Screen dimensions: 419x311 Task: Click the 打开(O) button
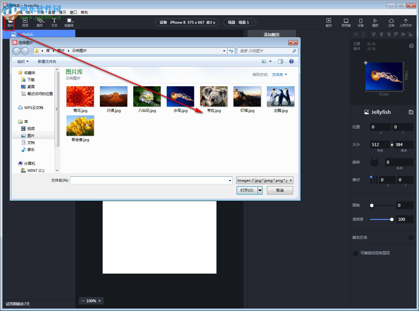tap(247, 190)
